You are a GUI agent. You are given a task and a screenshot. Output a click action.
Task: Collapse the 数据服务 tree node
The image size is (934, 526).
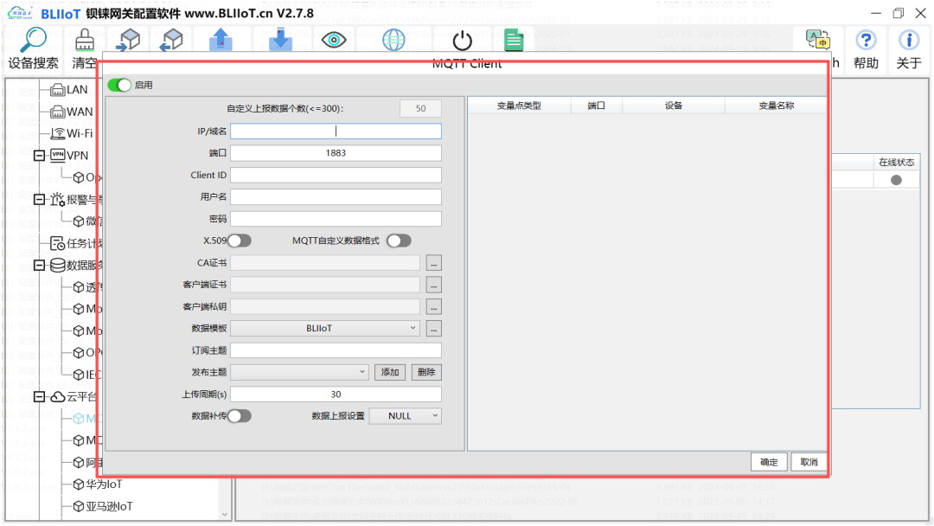pyautogui.click(x=39, y=265)
